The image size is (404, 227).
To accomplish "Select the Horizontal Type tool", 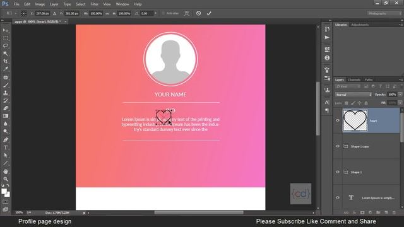I will pos(6,148).
